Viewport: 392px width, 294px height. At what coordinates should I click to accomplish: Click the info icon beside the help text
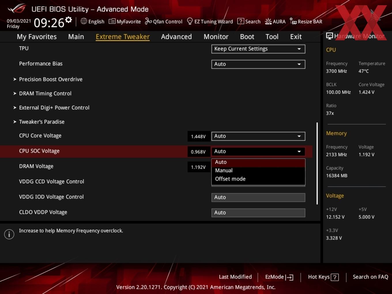point(9,234)
